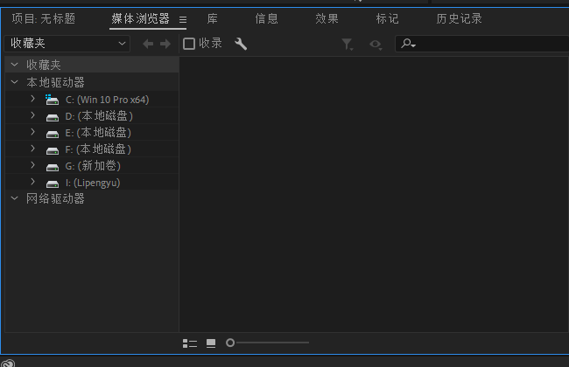Click the eye view options icon
The width and height of the screenshot is (569, 367).
[x=376, y=44]
